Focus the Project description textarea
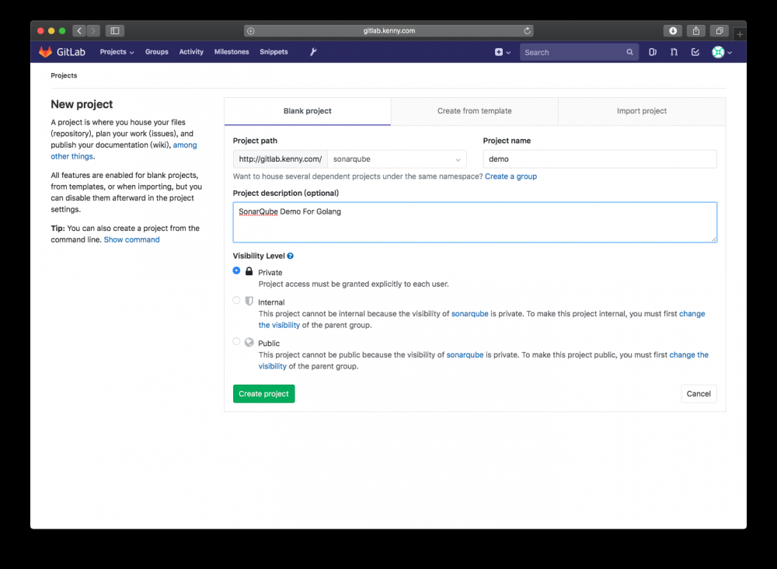Image resolution: width=777 pixels, height=569 pixels. pos(475,222)
